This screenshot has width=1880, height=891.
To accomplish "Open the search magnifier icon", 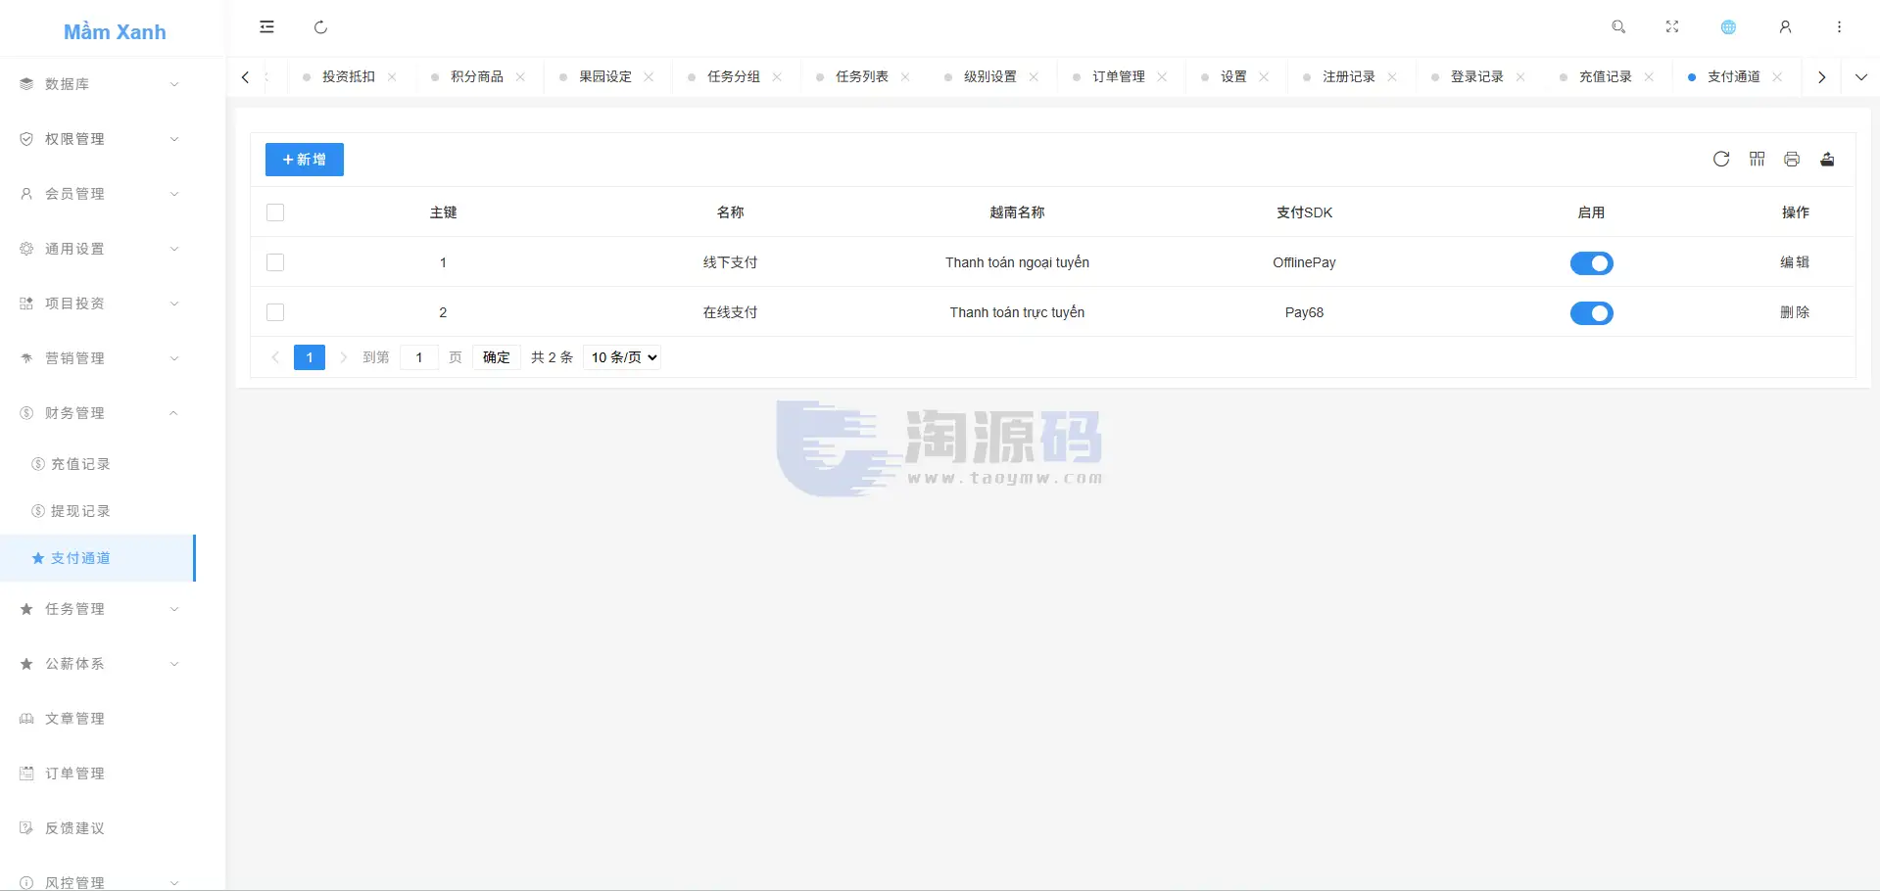I will [x=1618, y=27].
